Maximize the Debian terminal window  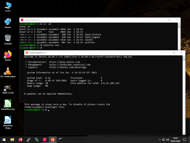[169, 20]
